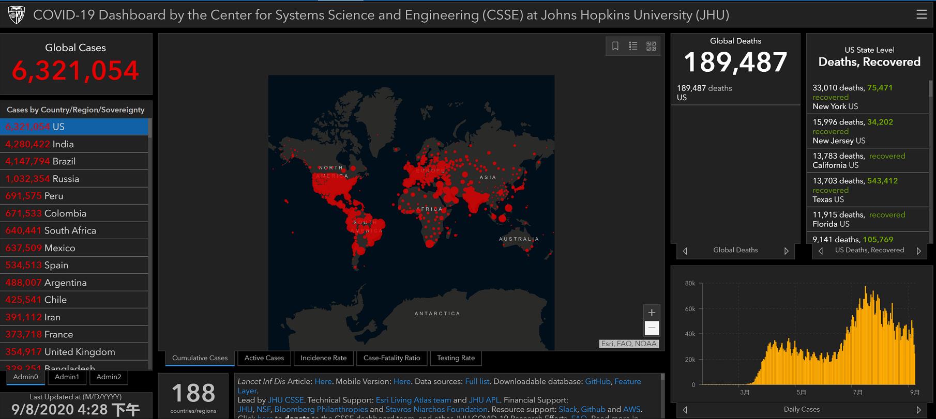Zoom in on the map
The height and width of the screenshot is (419, 936).
(x=652, y=313)
